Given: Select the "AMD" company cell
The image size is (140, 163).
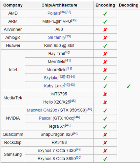Looking at the screenshot, I should (13, 13).
